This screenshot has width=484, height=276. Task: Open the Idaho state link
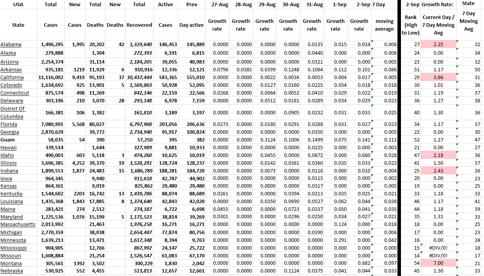pos(7,155)
